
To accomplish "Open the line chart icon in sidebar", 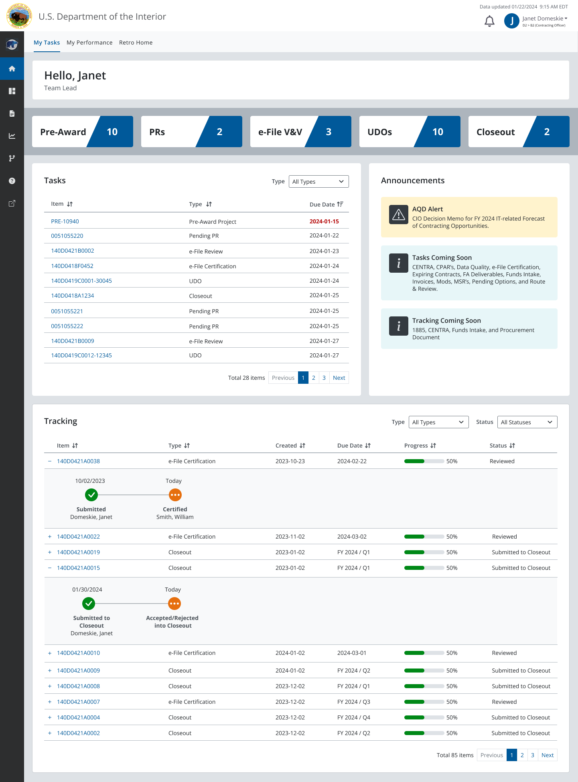I will 12,136.
